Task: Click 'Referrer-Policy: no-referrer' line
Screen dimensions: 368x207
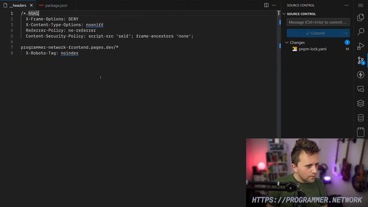Action: click(x=61, y=30)
